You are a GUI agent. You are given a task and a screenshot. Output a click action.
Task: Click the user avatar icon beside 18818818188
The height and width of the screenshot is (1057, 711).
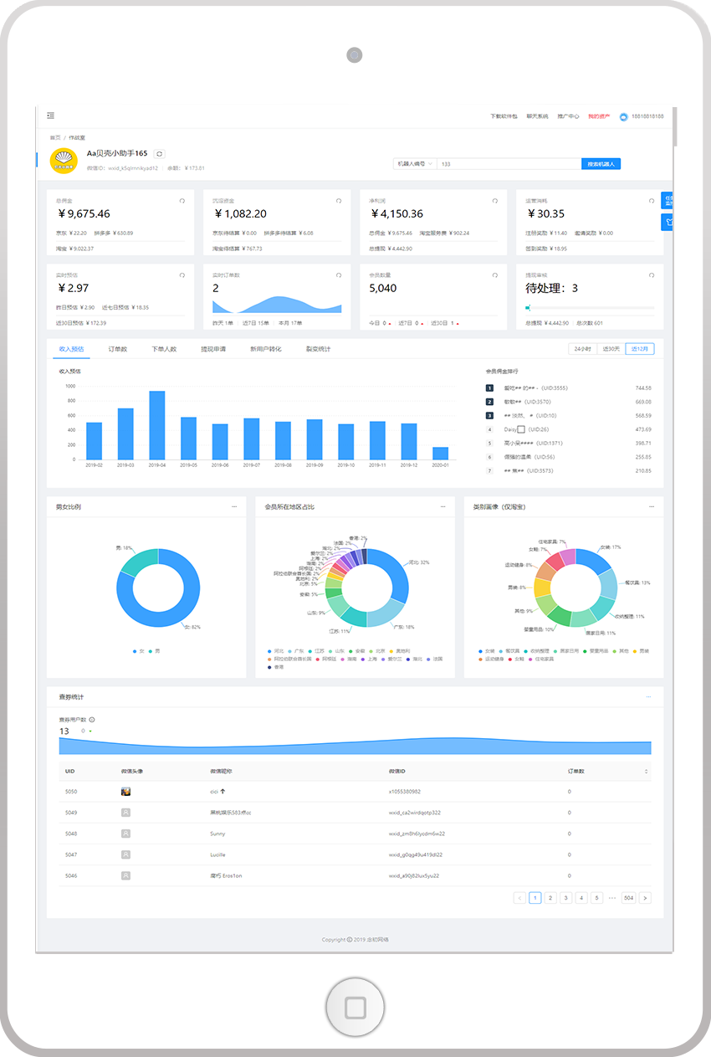point(623,116)
